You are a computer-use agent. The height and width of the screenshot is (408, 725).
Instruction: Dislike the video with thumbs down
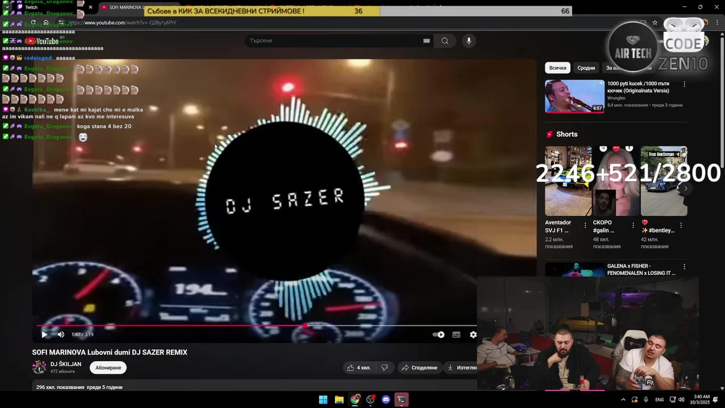click(x=385, y=368)
